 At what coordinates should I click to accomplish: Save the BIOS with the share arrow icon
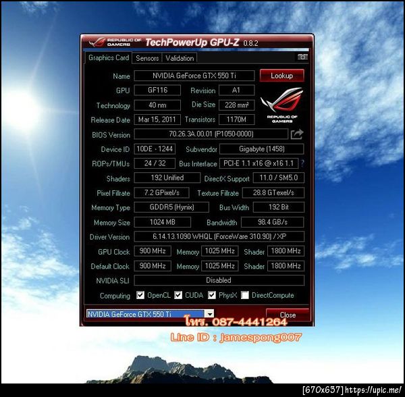point(296,134)
